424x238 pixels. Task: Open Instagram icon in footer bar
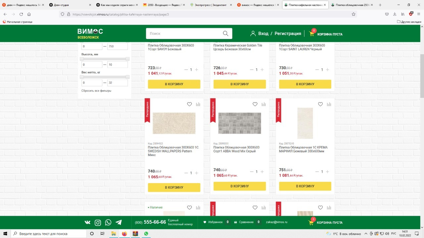coord(98,222)
